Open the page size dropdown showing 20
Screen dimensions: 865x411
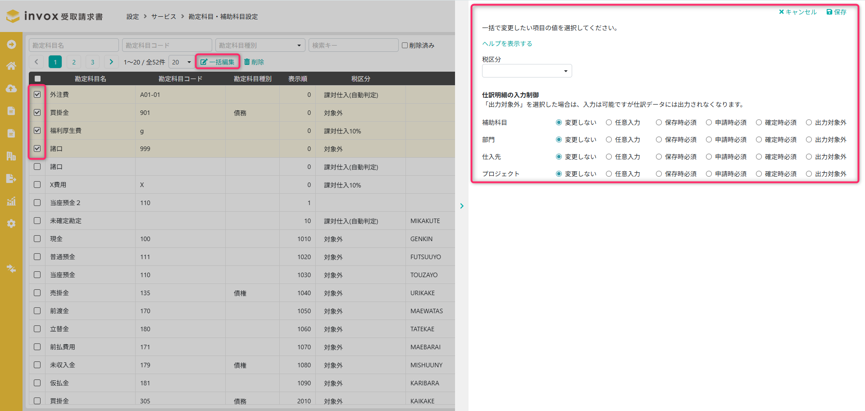click(181, 62)
